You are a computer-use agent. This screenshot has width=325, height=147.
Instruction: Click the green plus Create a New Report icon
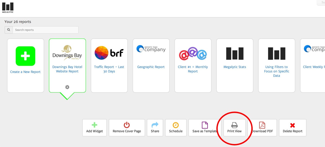coord(25,56)
